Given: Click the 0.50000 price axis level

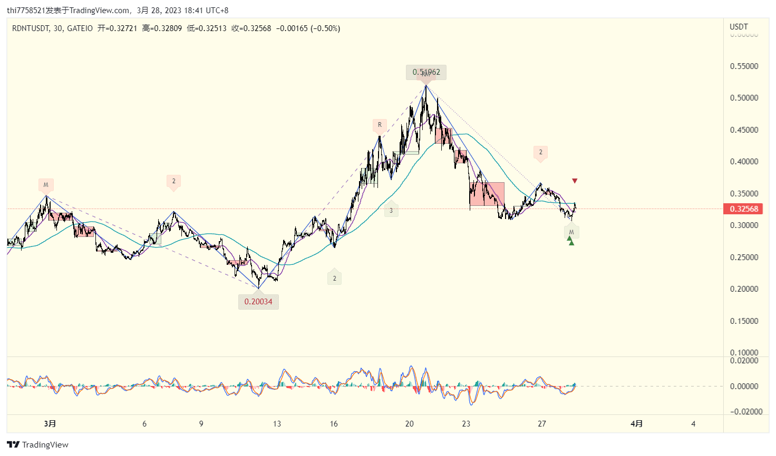Looking at the screenshot, I should click(x=744, y=98).
